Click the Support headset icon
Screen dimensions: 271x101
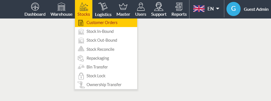(x=159, y=7)
